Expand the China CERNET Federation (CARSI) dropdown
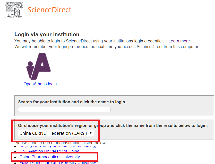 (56, 133)
